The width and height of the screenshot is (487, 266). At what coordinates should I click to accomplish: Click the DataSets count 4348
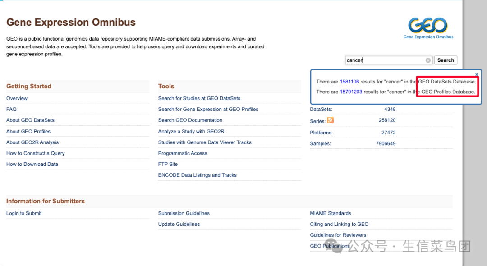390,109
